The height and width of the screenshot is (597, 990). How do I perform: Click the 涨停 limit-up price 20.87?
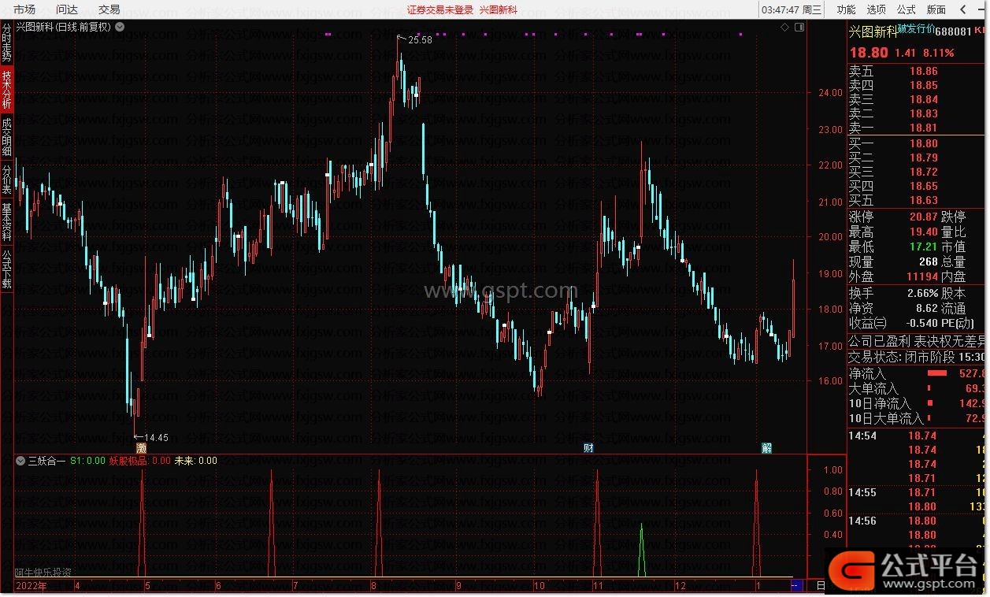[x=923, y=217]
